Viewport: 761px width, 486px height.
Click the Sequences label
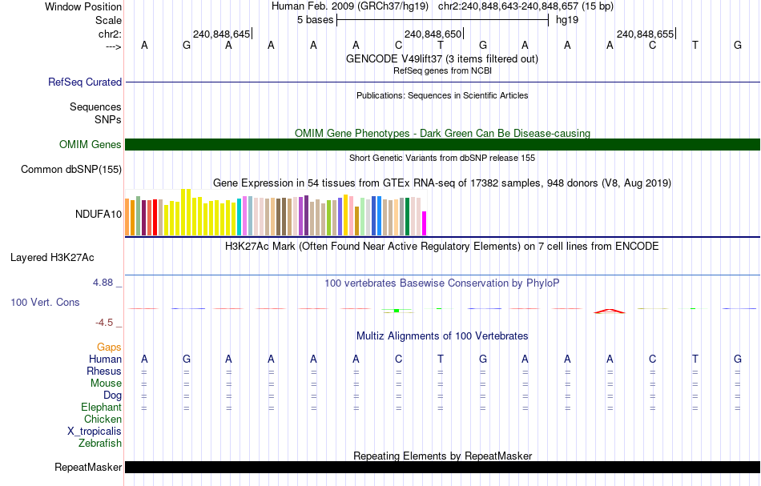[x=95, y=106]
